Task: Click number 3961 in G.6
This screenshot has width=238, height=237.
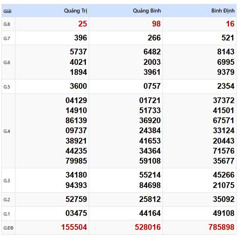Action: (152, 72)
